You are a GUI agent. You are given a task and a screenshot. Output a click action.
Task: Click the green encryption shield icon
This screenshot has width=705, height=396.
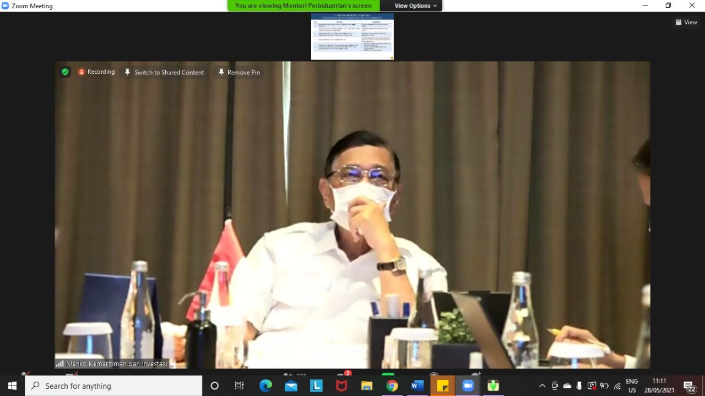[x=65, y=72]
